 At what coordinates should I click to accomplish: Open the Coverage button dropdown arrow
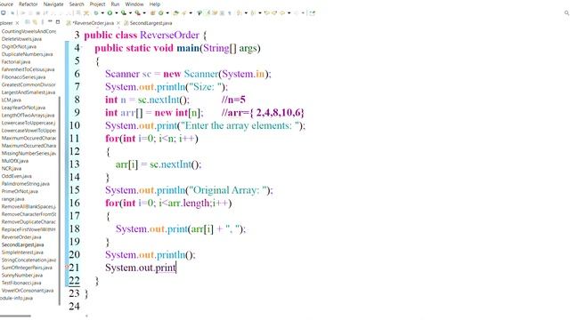point(130,13)
